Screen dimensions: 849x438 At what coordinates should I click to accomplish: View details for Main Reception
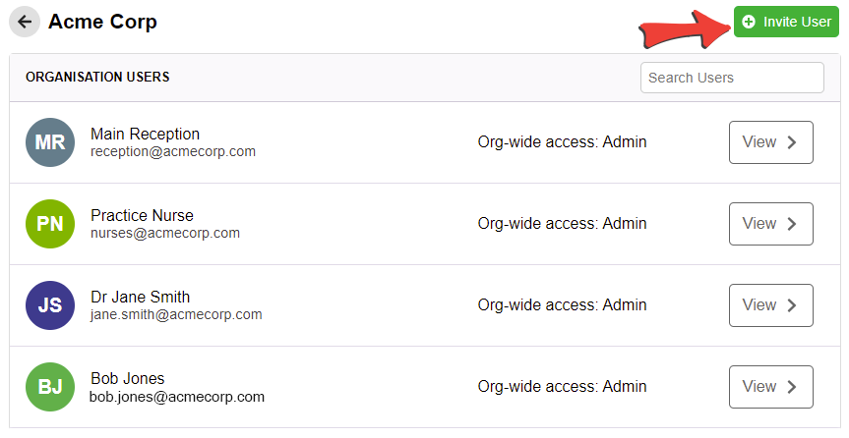coord(771,142)
